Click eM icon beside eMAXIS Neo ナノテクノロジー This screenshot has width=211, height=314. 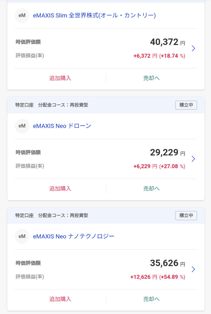(22, 236)
